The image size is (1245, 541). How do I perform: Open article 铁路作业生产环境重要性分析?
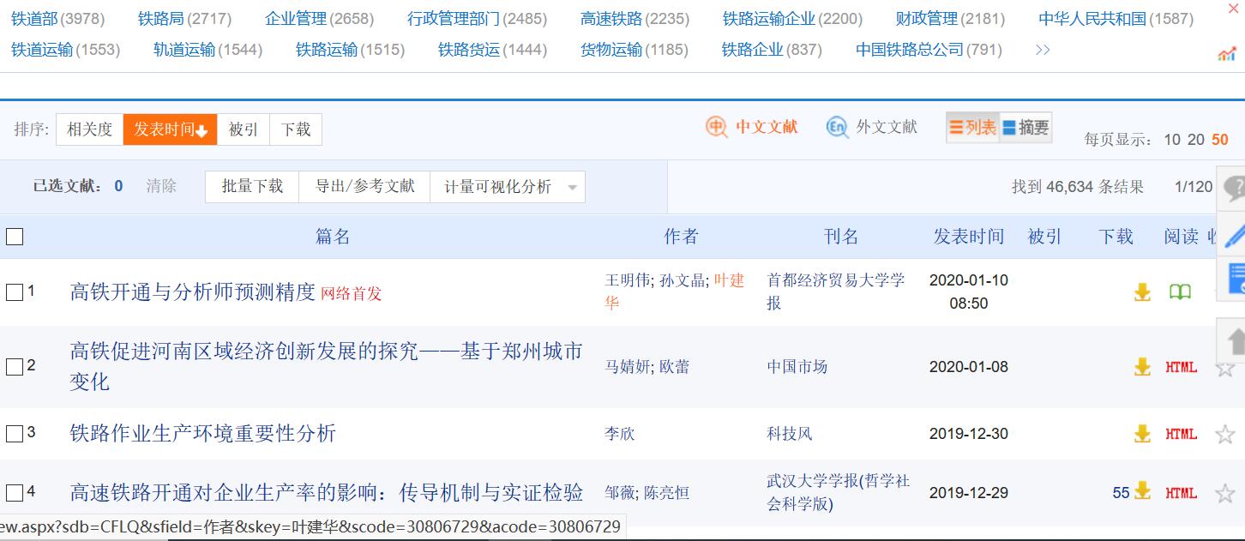click(x=203, y=434)
